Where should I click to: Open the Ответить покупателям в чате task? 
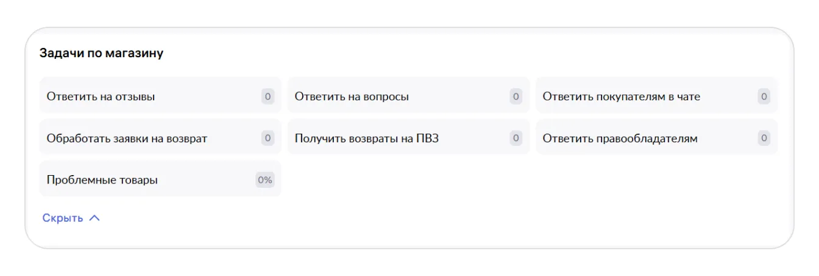point(621,96)
